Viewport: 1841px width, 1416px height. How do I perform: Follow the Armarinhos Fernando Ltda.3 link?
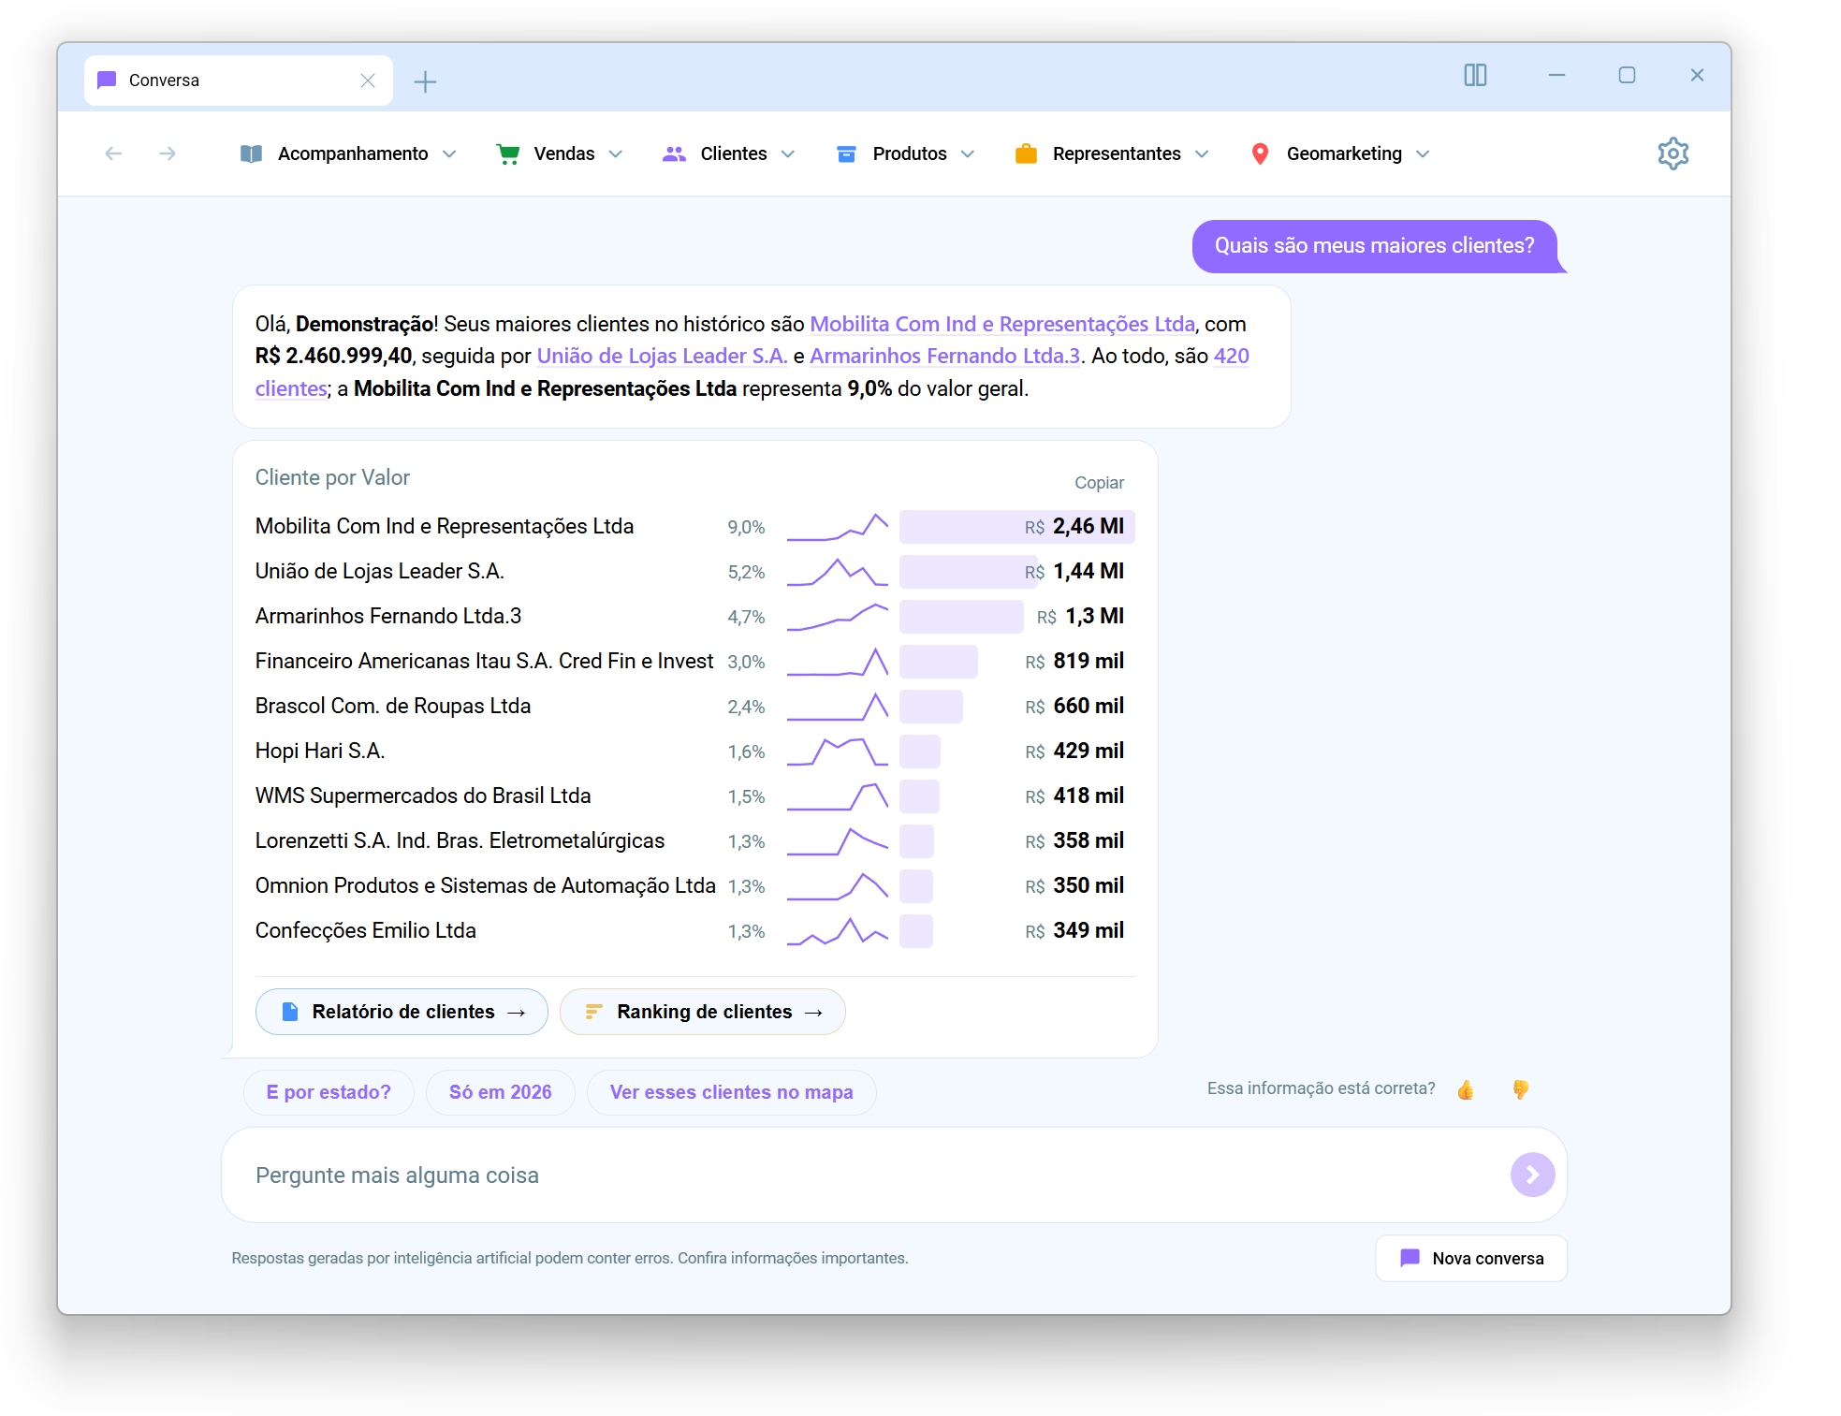pos(945,356)
